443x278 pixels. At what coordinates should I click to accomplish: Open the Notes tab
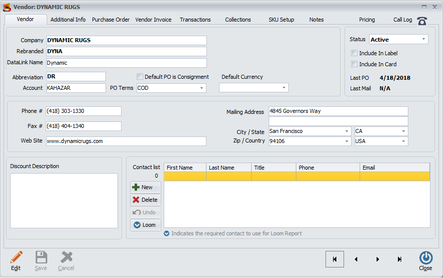[x=316, y=20]
